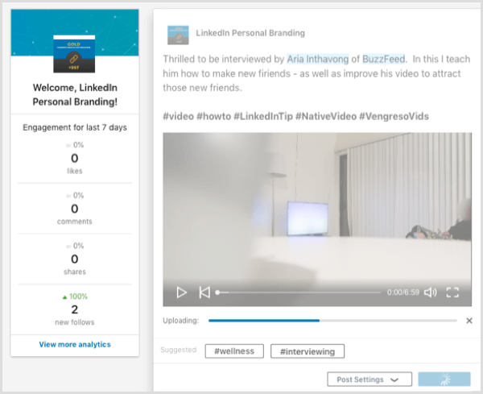
Task: Open View more analytics link
Action: [x=75, y=344]
